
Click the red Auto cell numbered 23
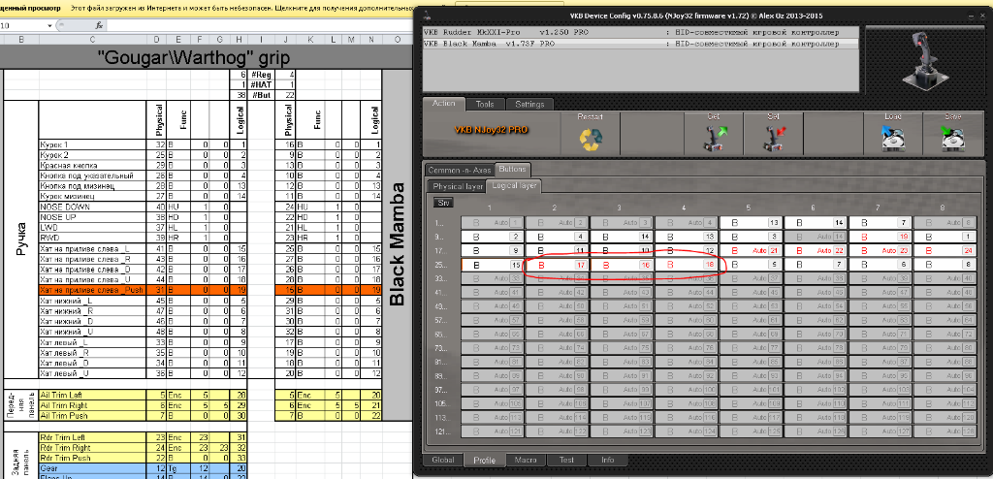(881, 251)
